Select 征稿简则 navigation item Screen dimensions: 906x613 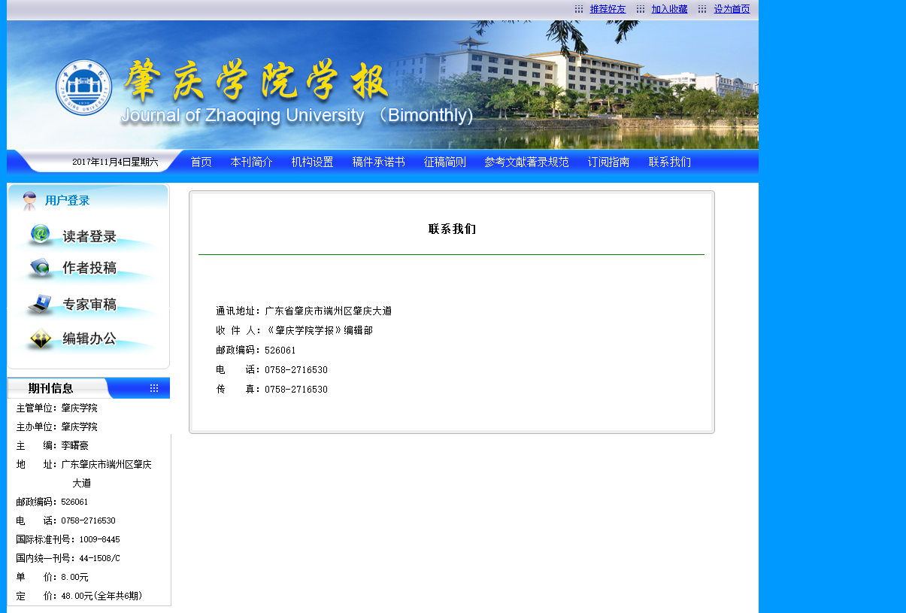click(444, 162)
